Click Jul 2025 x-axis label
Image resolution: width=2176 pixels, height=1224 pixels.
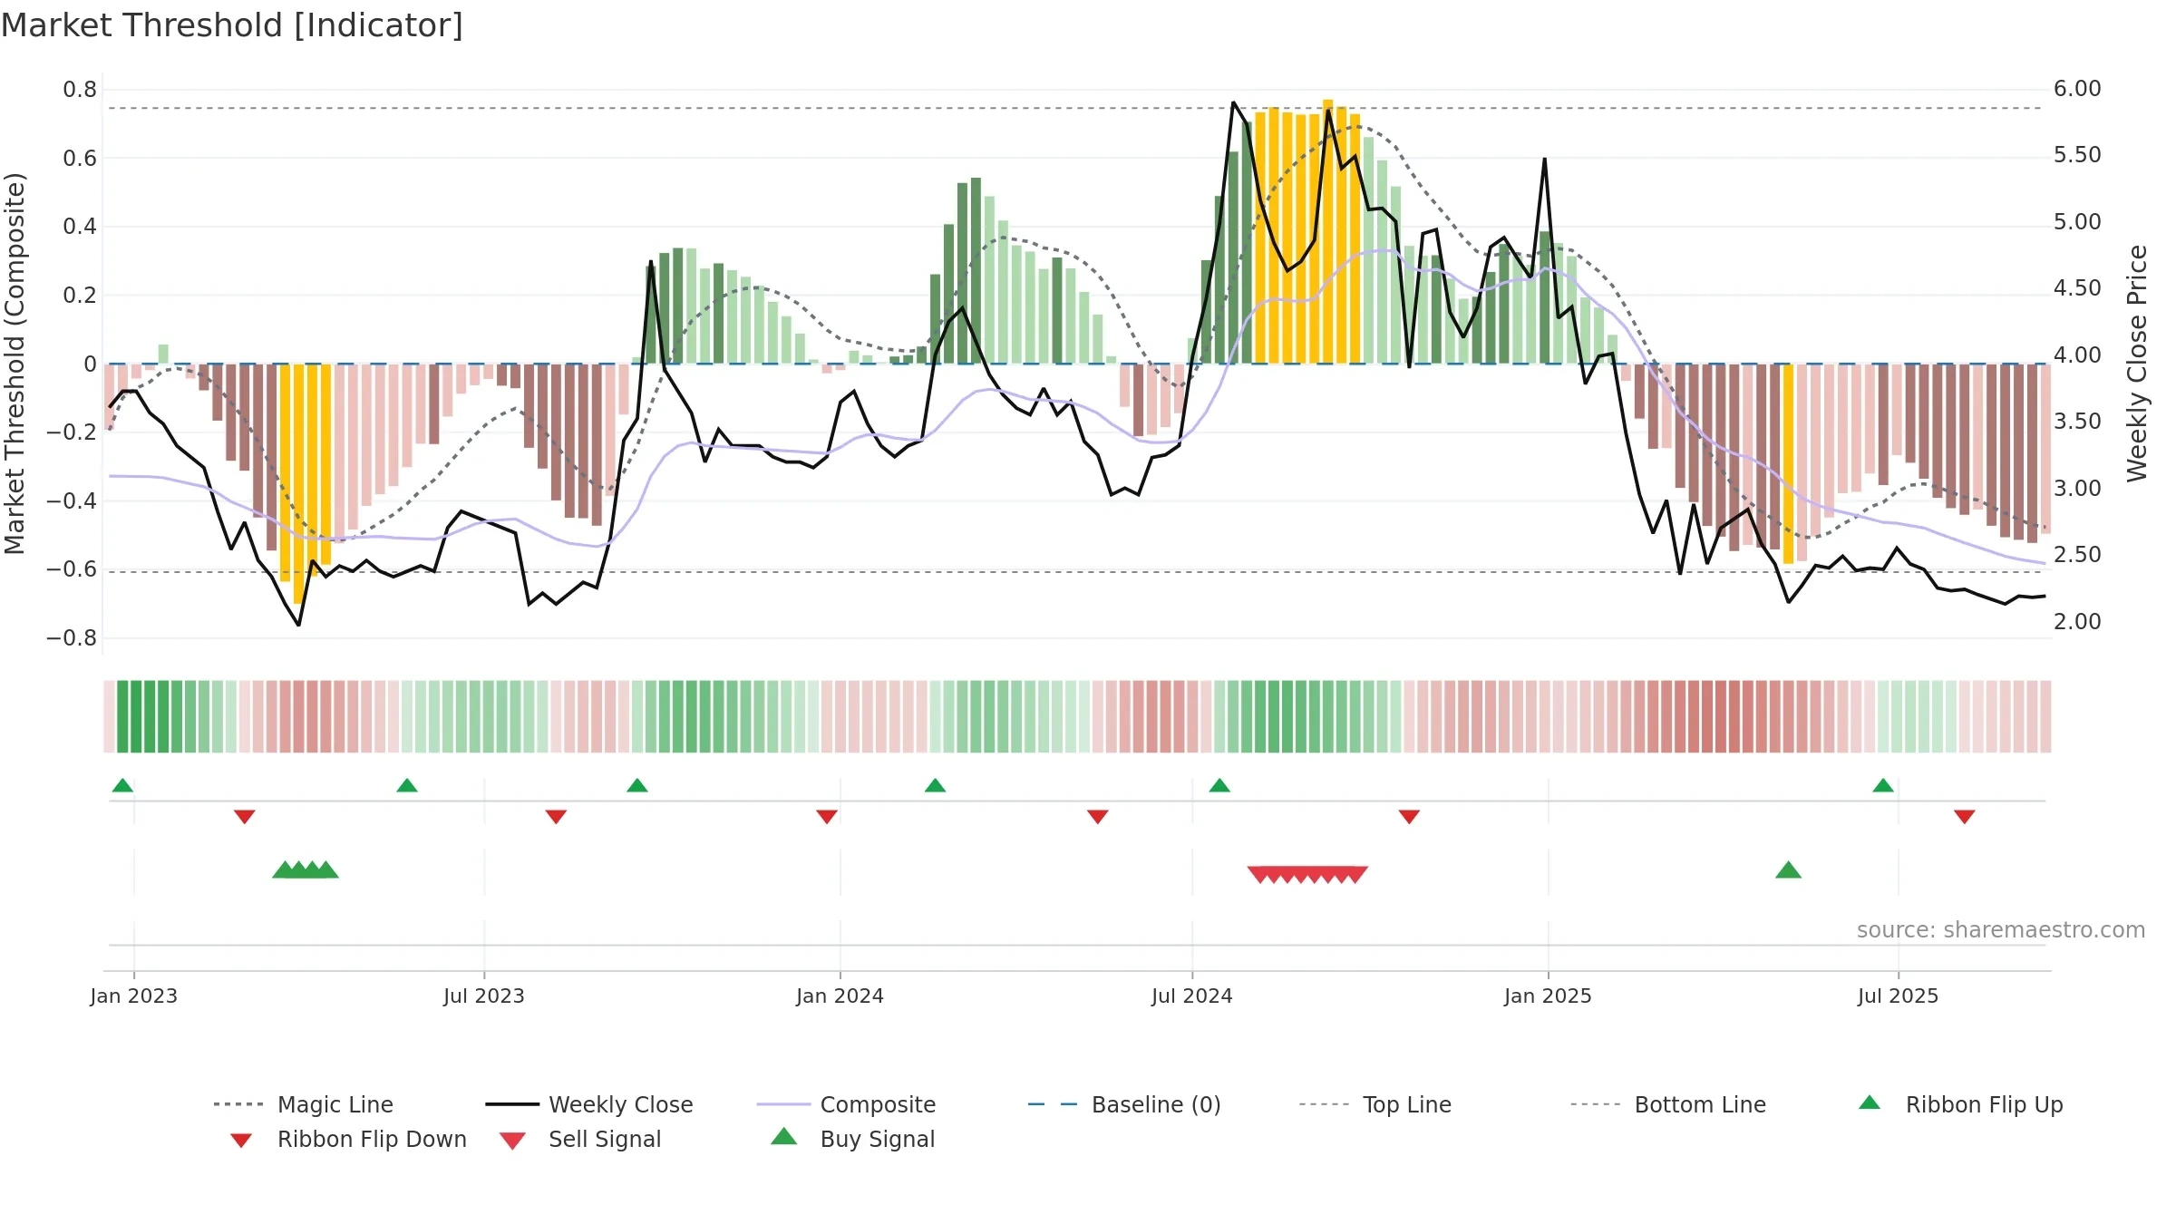tap(1899, 996)
